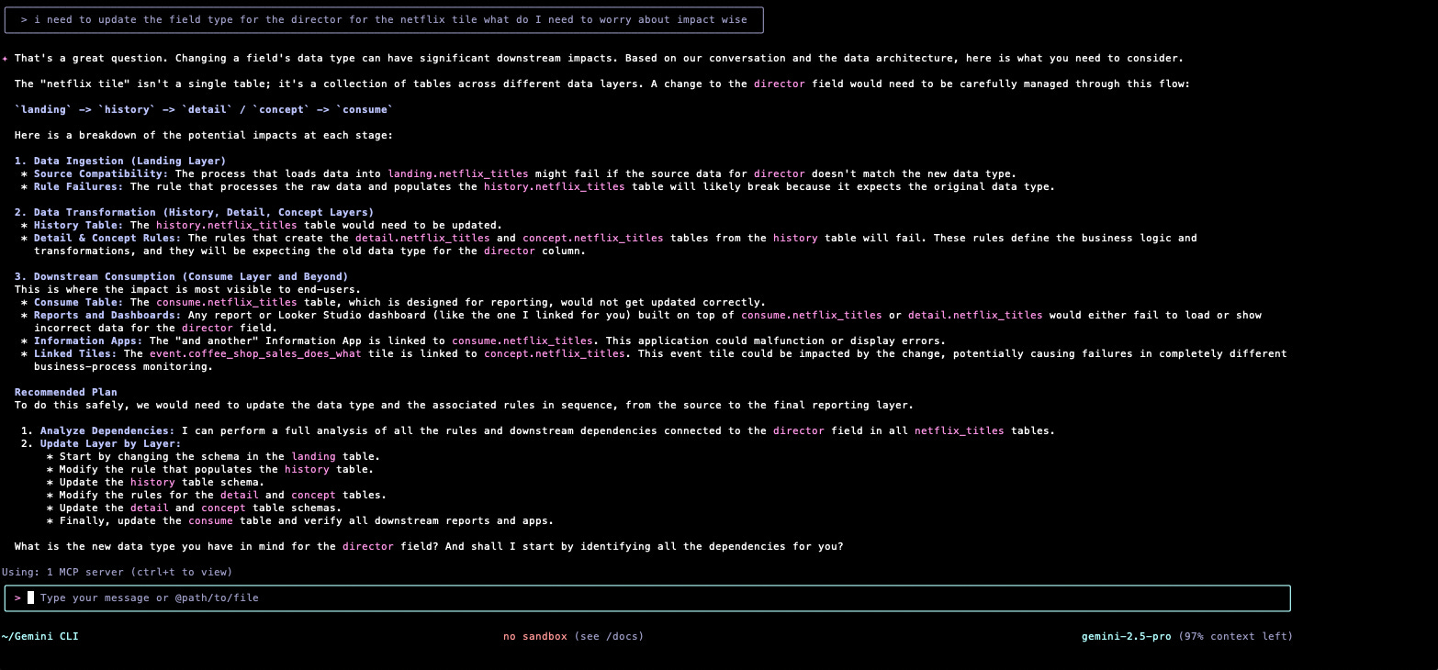The height and width of the screenshot is (670, 1438).
Task: Click the 'Information Apps:' bullet label
Action: pyautogui.click(x=88, y=341)
